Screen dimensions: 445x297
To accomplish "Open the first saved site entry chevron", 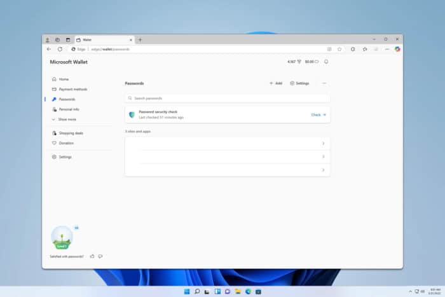I will point(323,143).
